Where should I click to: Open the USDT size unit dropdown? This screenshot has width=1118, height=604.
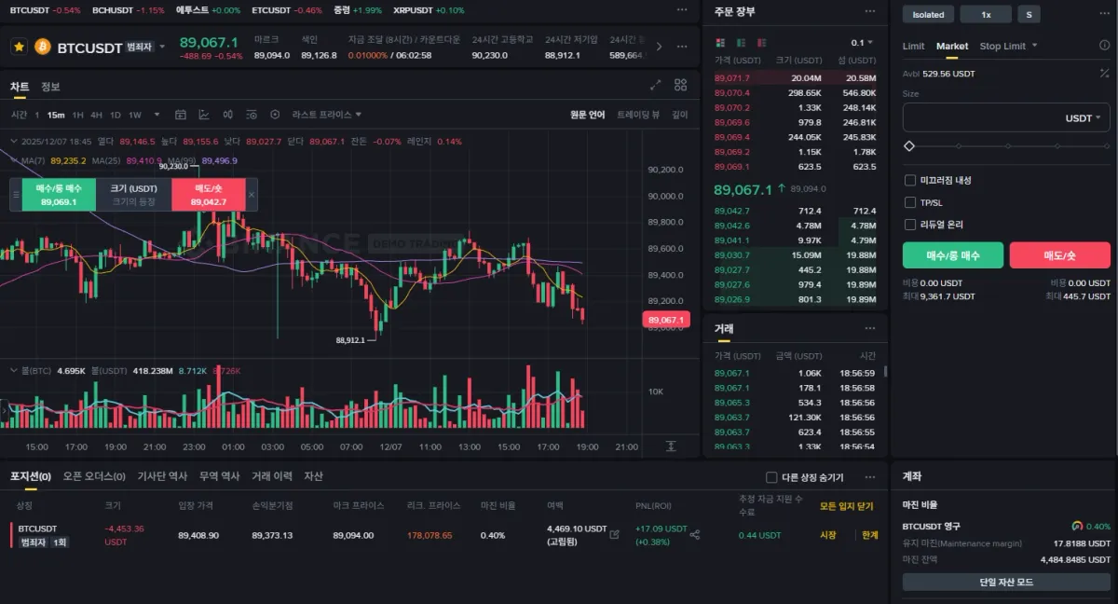pyautogui.click(x=1083, y=118)
